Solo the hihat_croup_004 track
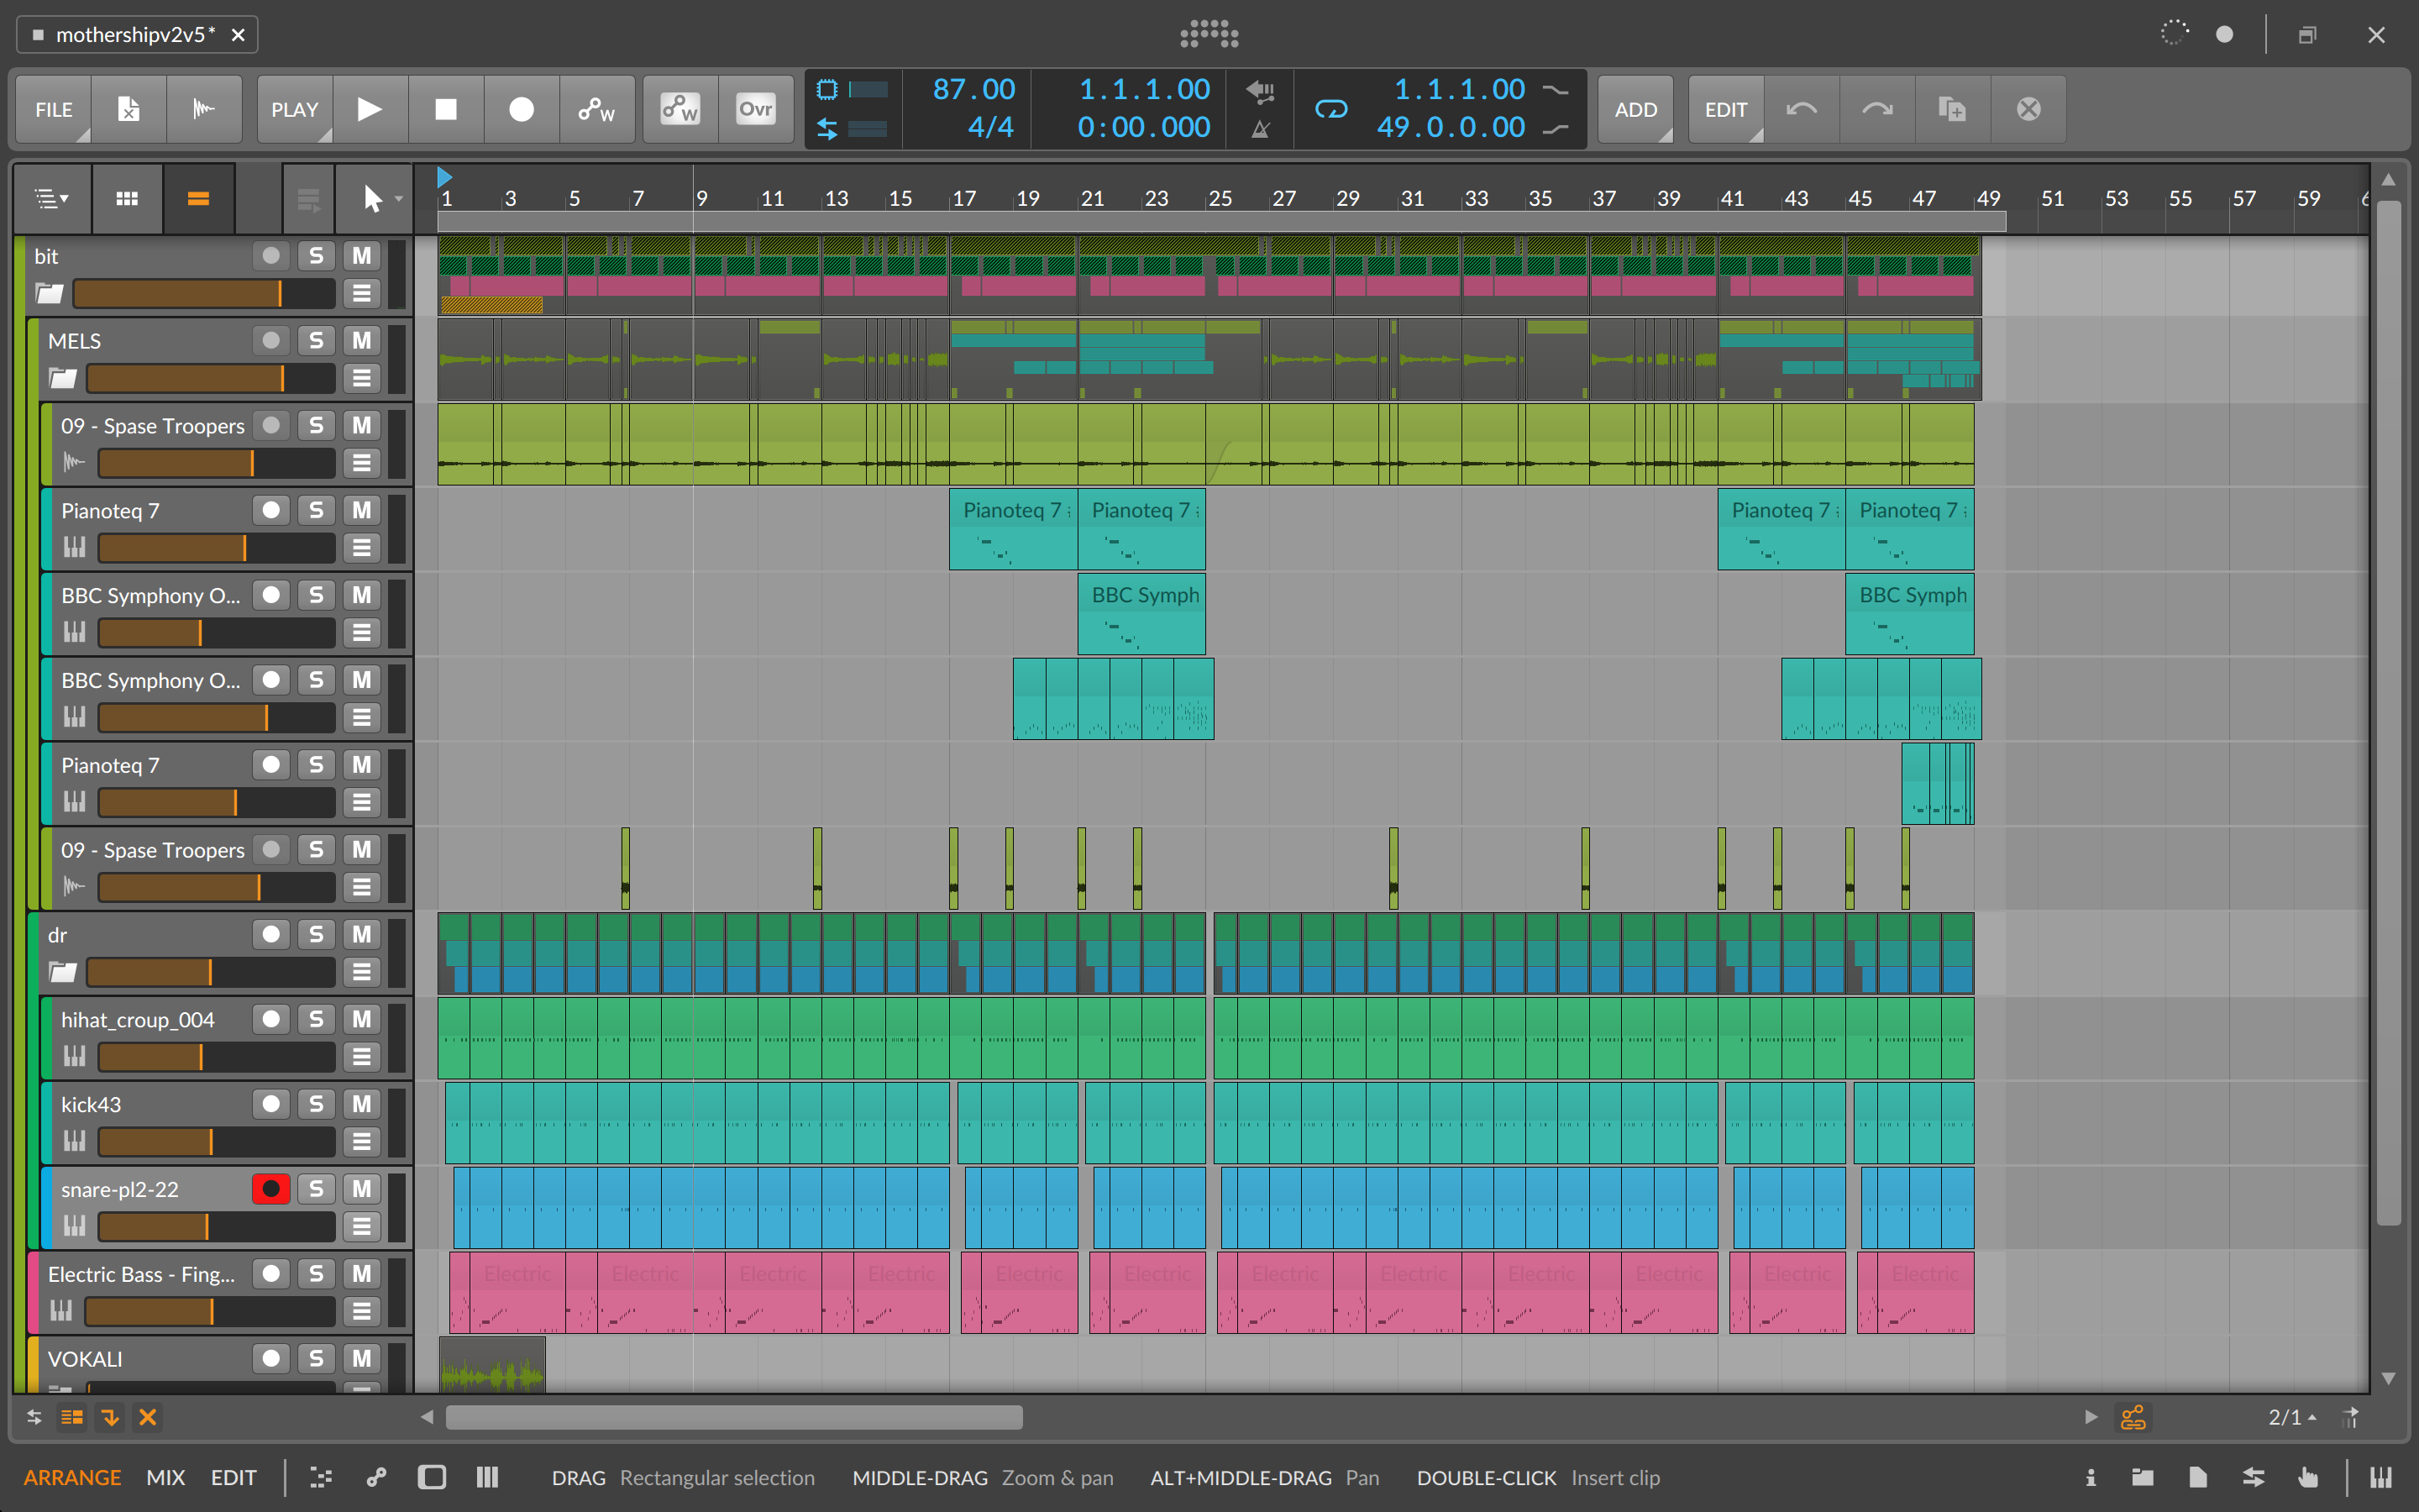 pyautogui.click(x=316, y=1019)
